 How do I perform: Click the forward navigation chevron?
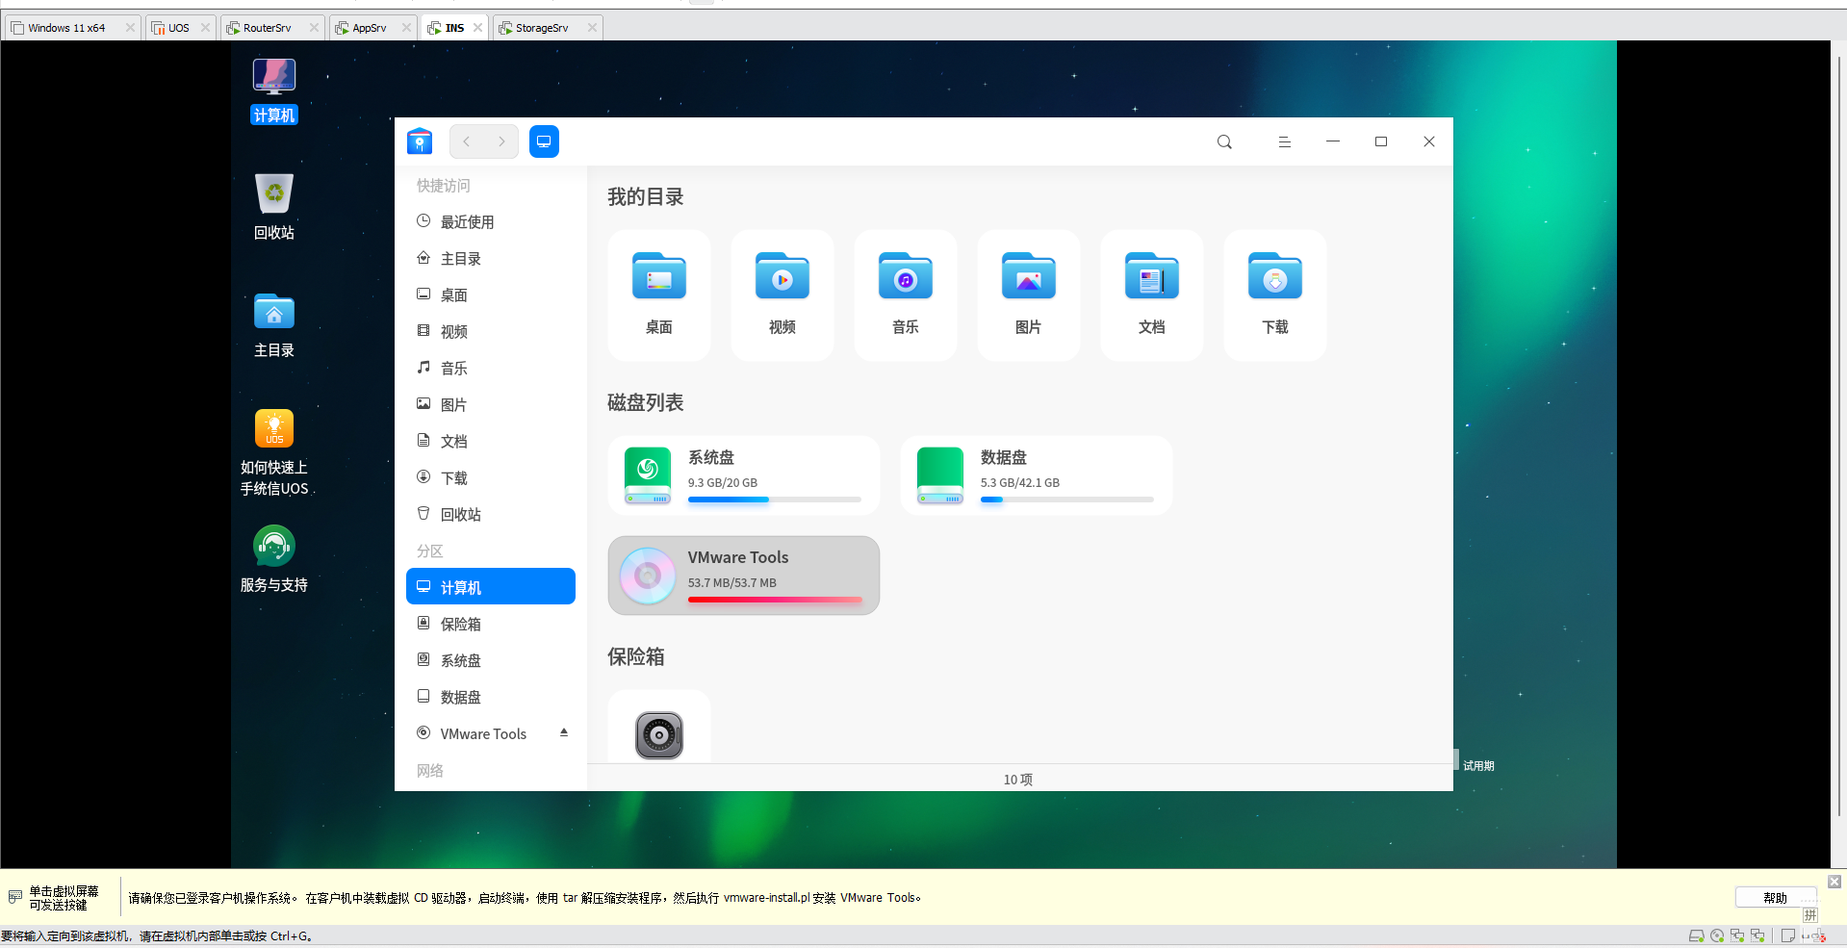pos(501,141)
